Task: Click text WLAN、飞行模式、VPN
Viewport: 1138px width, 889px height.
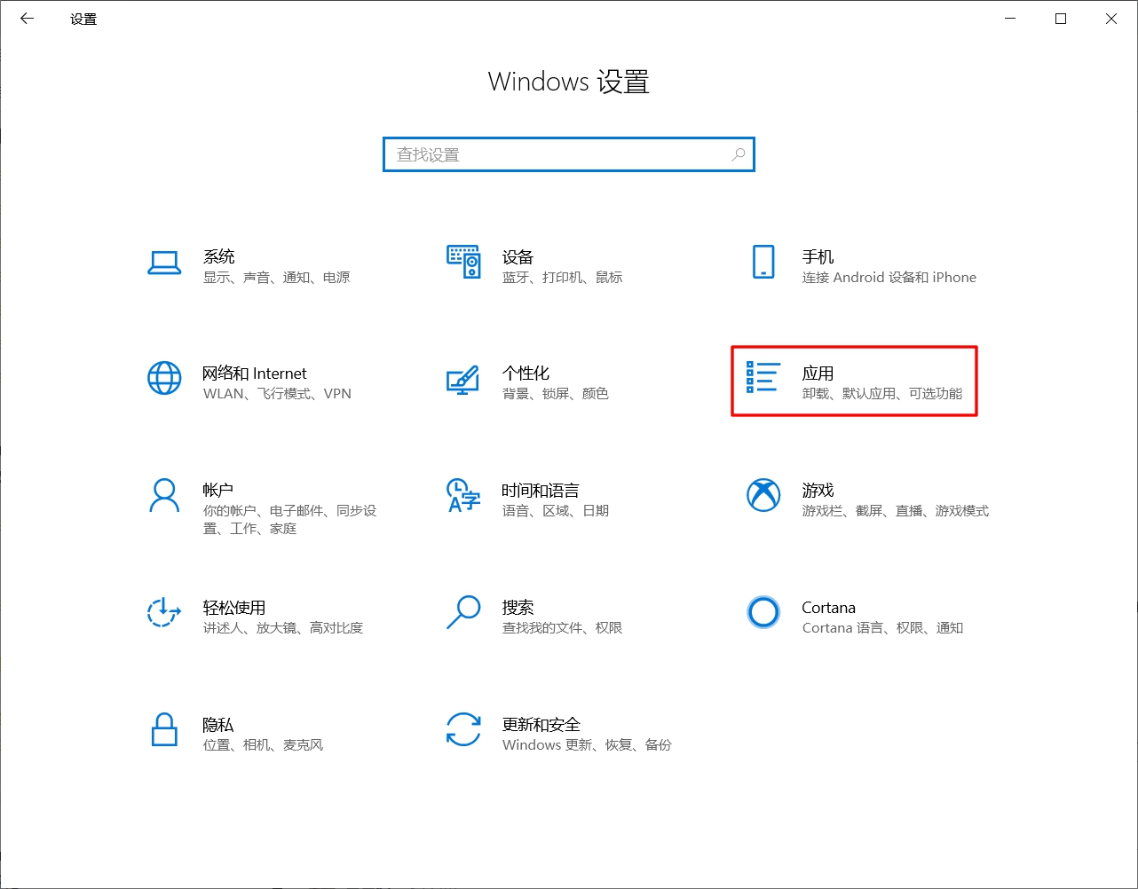Action: click(x=278, y=394)
